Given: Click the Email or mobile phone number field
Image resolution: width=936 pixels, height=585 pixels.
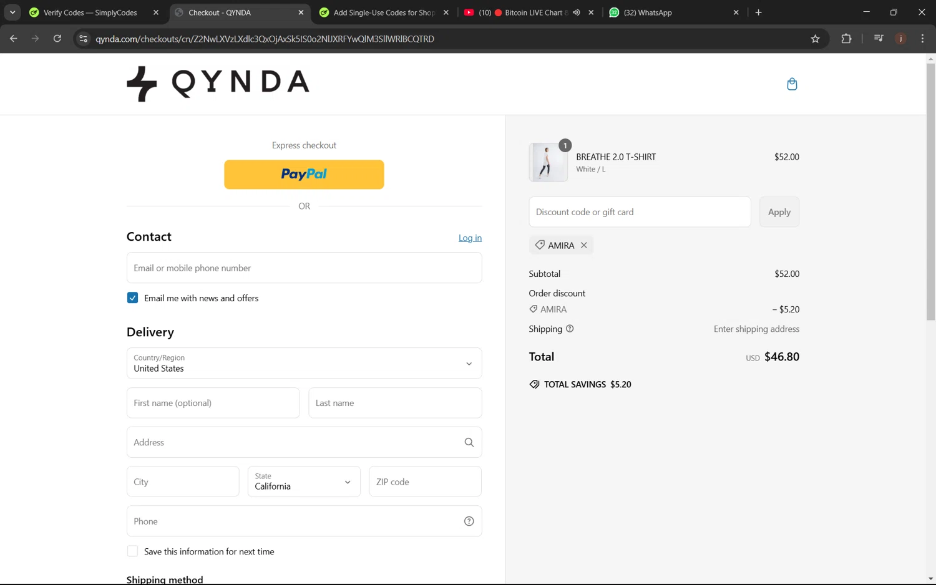Looking at the screenshot, I should click(304, 268).
